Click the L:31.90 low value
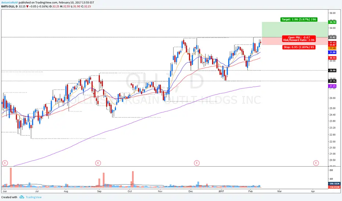This screenshot has height=201, width=342. [75, 7]
